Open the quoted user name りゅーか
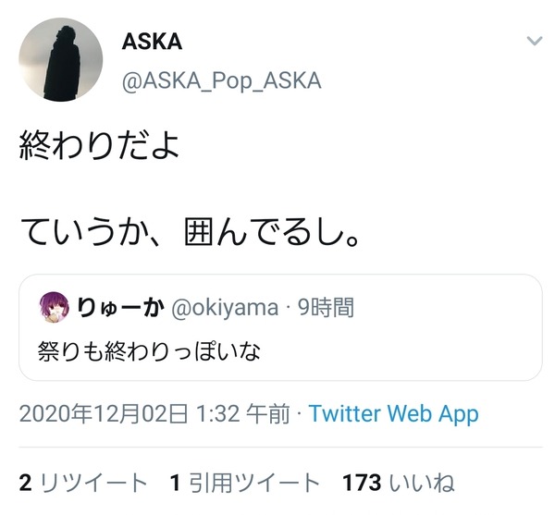 tap(120, 307)
